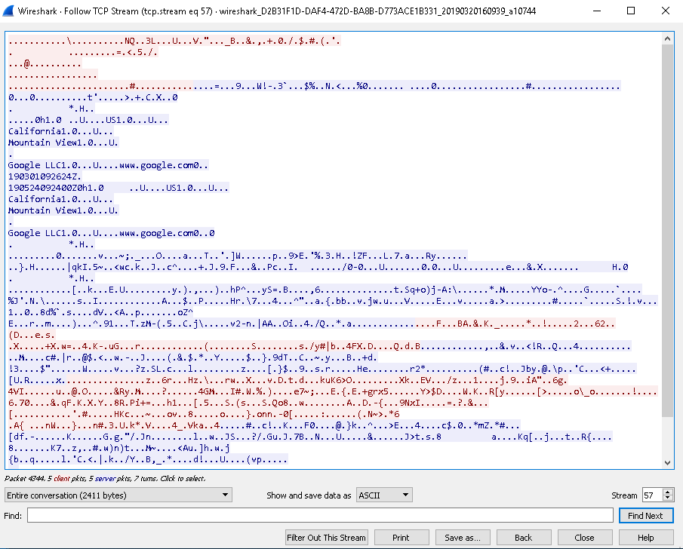
Task: Click the '190301092624Z.' timestamp line
Action: pyautogui.click(x=45, y=176)
